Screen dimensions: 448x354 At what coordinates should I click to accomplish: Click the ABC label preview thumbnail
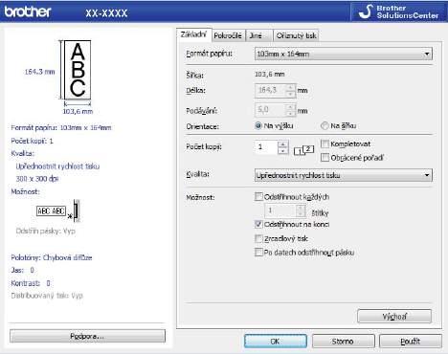pyautogui.click(x=78, y=70)
